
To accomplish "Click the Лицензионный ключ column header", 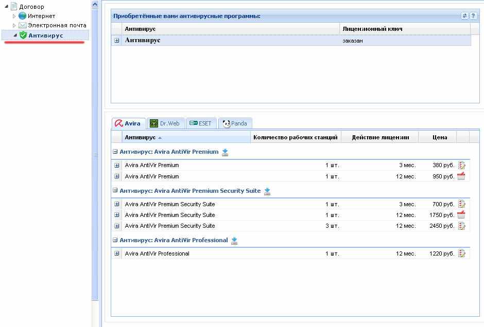I will (x=405, y=29).
